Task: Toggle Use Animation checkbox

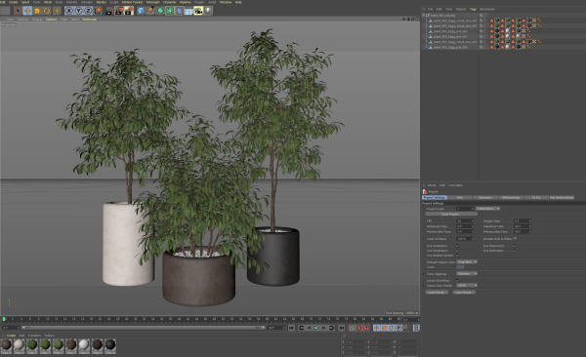Action: click(457, 246)
